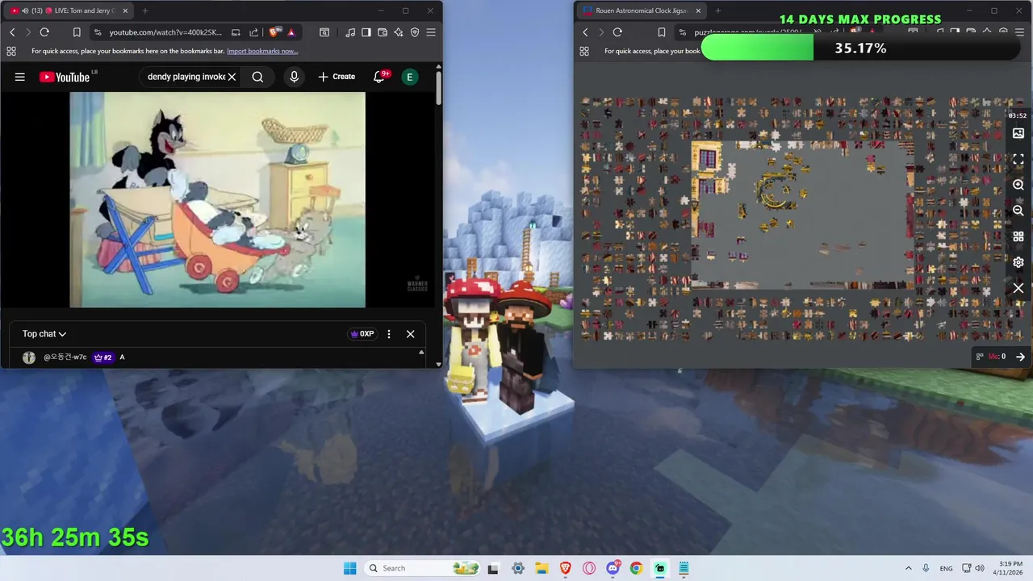Arrange puzzle pieces with grid icon
This screenshot has height=581, width=1033.
[1018, 236]
